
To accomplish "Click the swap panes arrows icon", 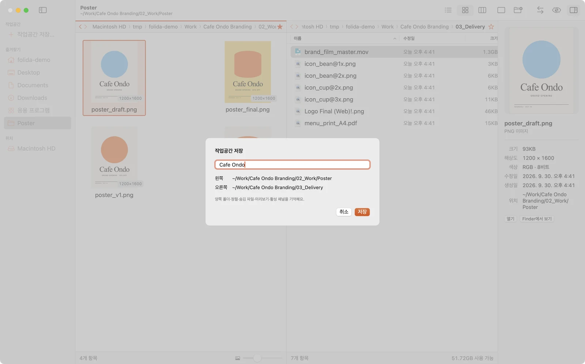I will tap(540, 10).
